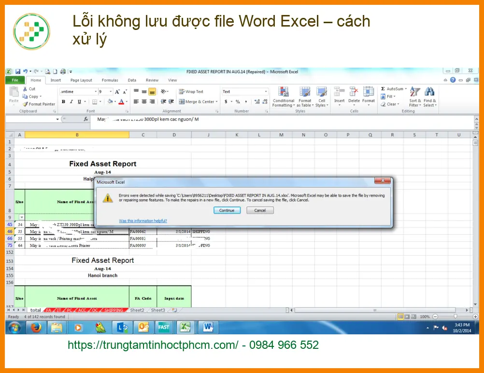484x373 pixels.
Task: Click the Cut scissors icon
Action: 25,89
